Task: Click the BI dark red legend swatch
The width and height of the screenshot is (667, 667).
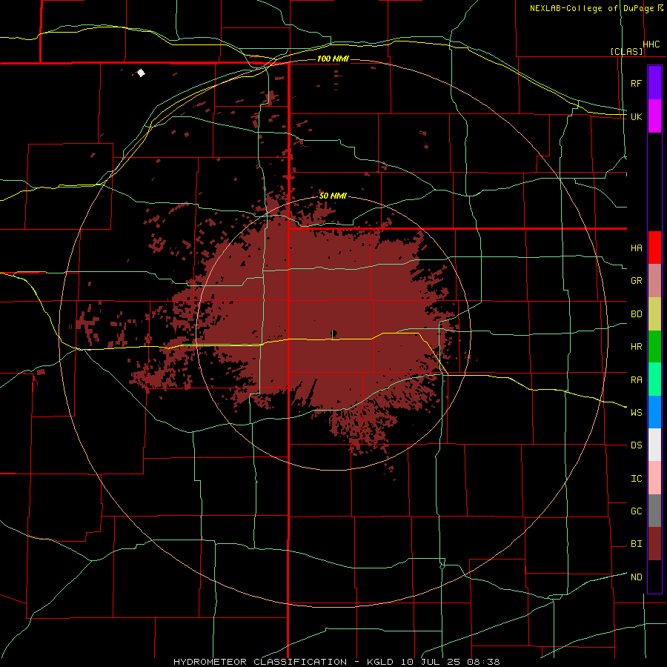Action: tap(654, 544)
